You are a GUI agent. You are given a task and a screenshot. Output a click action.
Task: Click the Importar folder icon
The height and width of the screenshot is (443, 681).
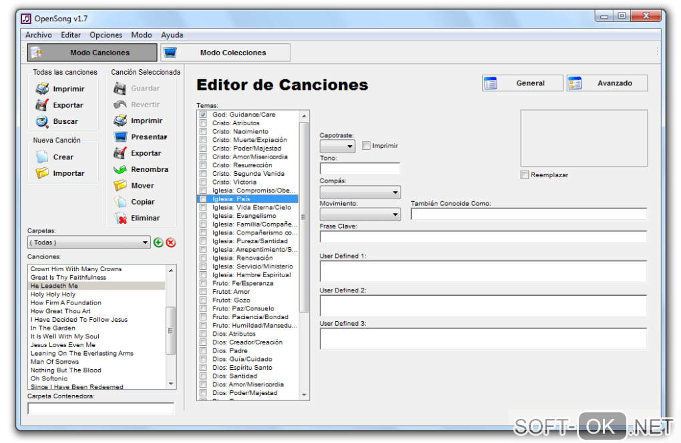pyautogui.click(x=42, y=173)
